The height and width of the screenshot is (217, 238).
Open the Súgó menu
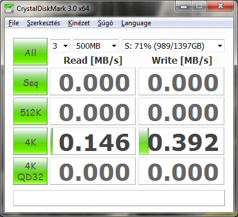[x=105, y=23]
